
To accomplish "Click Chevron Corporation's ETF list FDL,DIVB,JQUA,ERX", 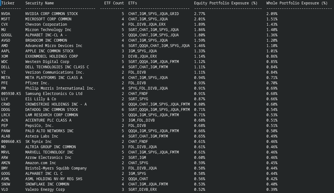I will 147,24.
